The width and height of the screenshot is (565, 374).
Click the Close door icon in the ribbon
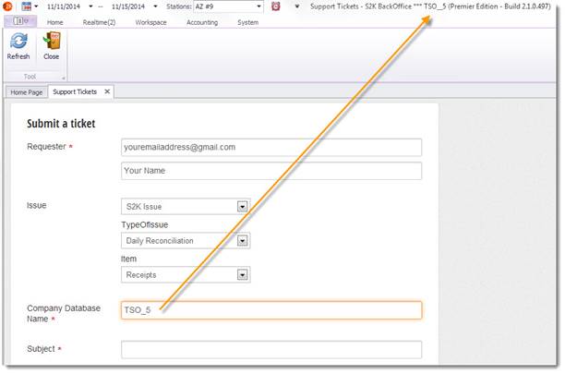52,41
